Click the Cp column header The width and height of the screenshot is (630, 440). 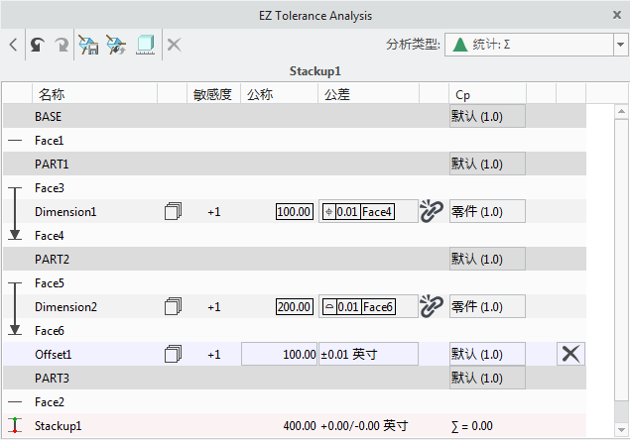coord(463,94)
